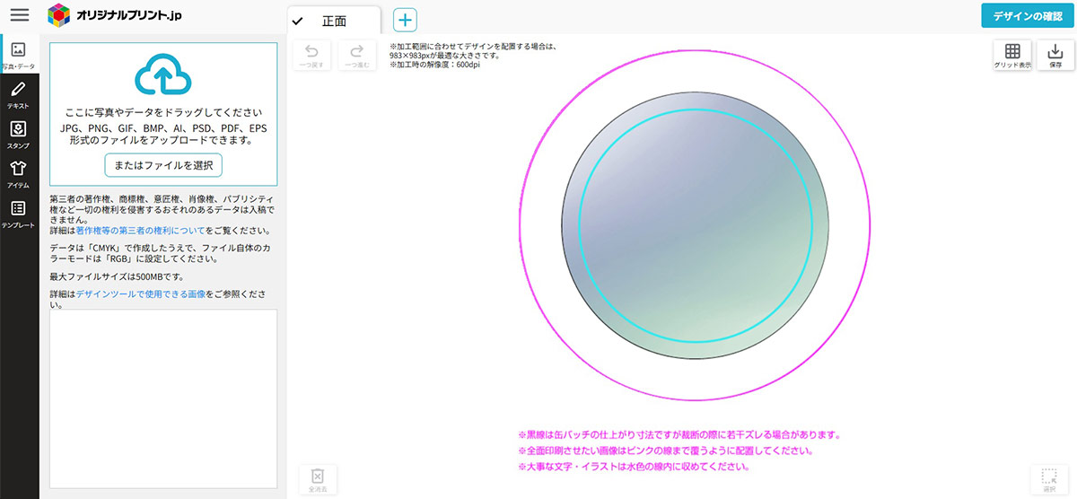
Task: Open デザインツールで使用できる画像 link
Action: (x=140, y=293)
